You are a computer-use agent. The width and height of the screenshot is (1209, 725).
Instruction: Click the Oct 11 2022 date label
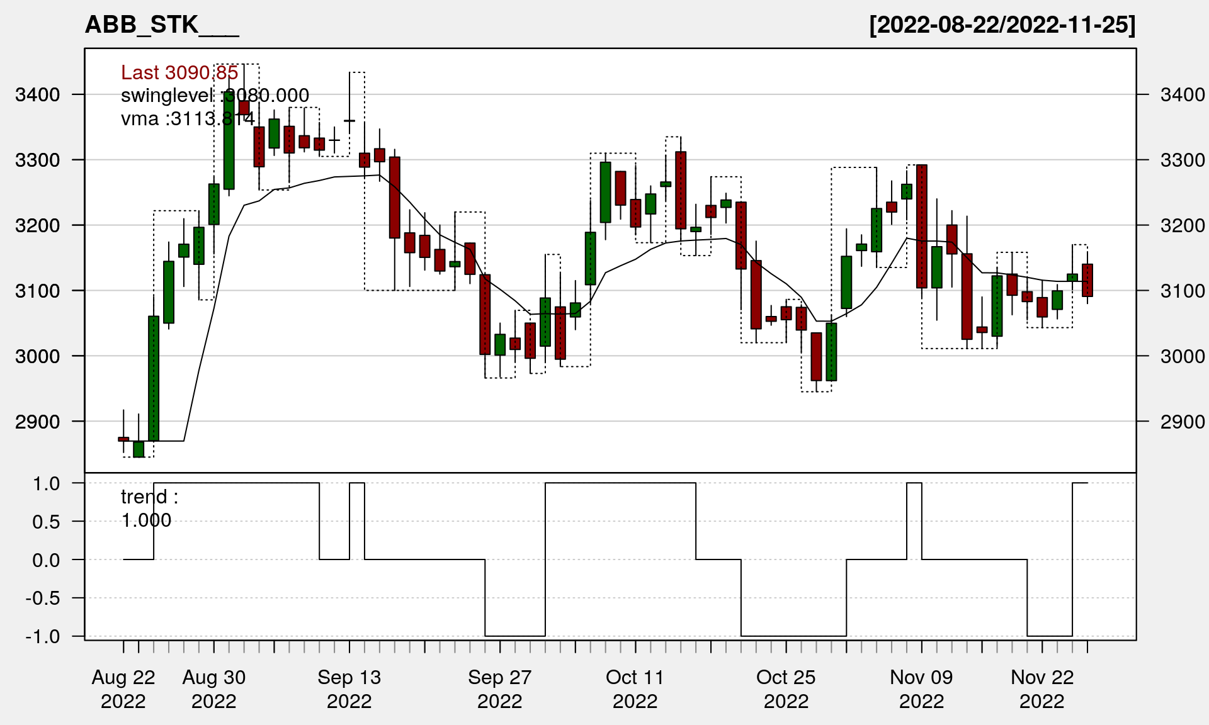(635, 688)
